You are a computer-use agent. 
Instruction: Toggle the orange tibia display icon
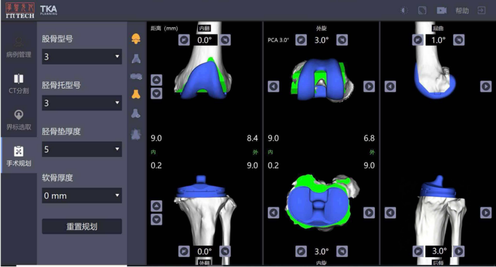(x=136, y=94)
